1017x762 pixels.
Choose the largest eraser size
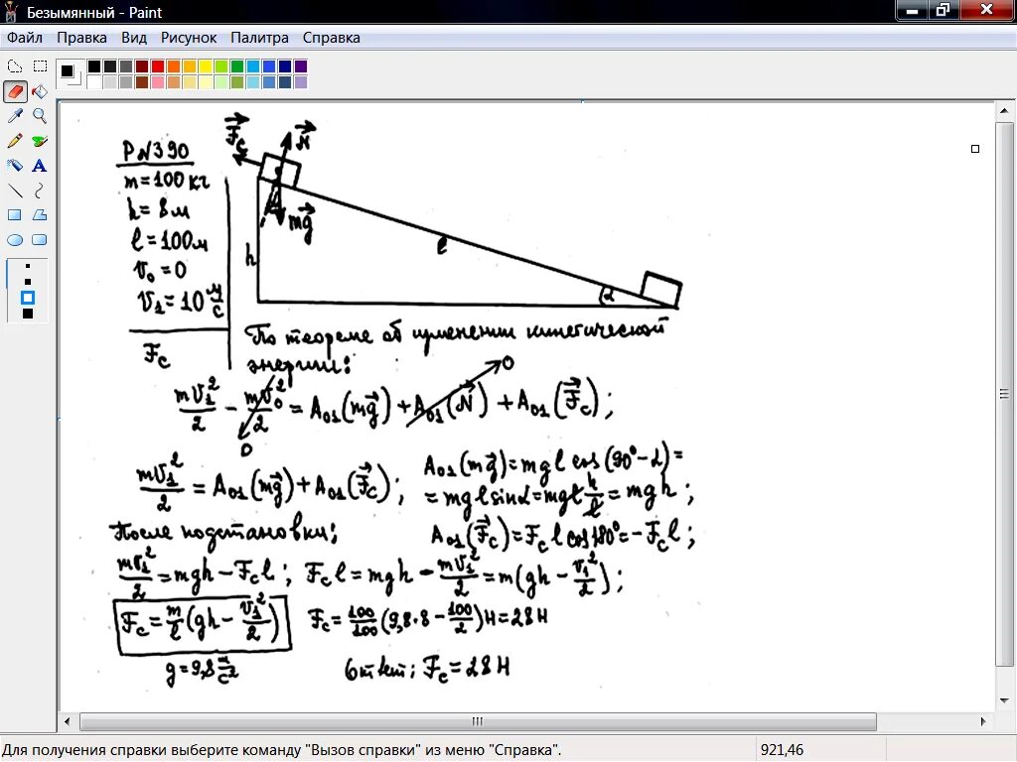[x=27, y=314]
